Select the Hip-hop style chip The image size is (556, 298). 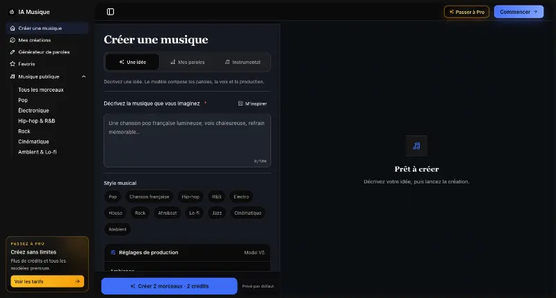coord(190,197)
